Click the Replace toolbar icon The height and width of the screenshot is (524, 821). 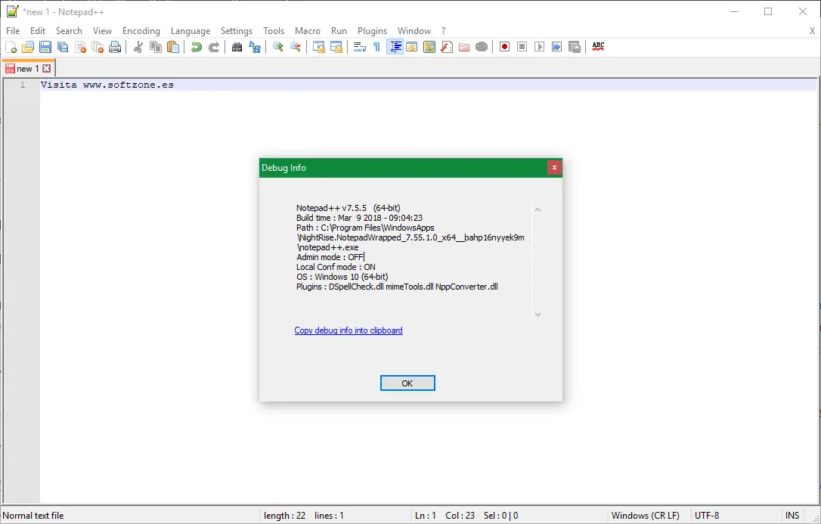click(255, 47)
